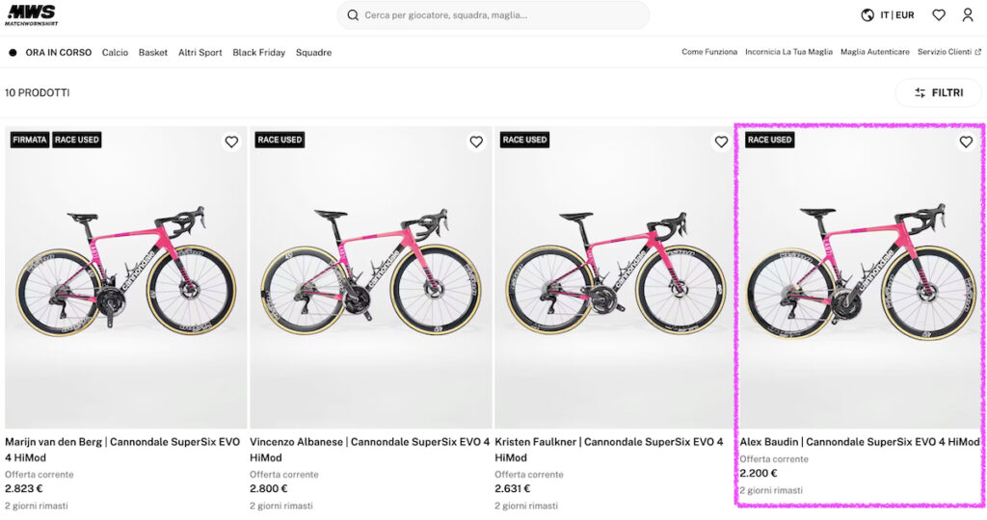987x520 pixels.
Task: Favorite the Kristen Faulkner bike
Action: coord(721,142)
